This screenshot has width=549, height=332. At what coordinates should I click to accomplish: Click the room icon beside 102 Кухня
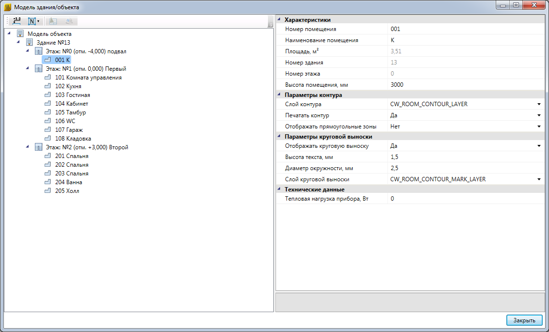[47, 86]
